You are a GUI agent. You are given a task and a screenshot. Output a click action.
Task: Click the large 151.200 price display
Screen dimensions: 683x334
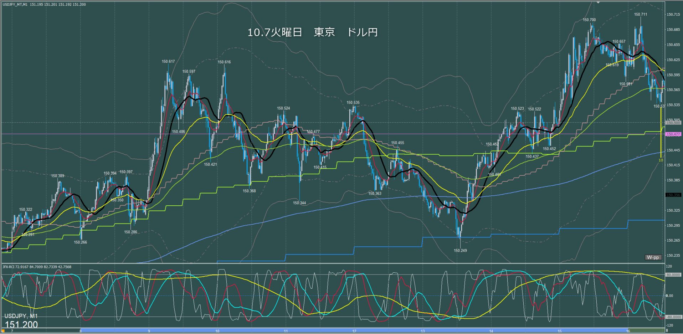pyautogui.click(x=21, y=324)
